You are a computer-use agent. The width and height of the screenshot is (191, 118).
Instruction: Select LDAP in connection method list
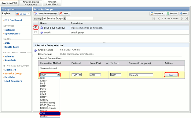coord(50,94)
